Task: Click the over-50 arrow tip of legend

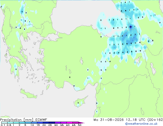Action: (x=81, y=123)
